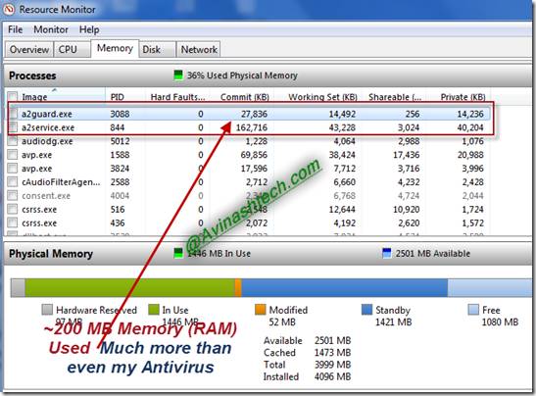Viewport: 536px width, 396px height.
Task: Open the Help menu
Action: [89, 29]
